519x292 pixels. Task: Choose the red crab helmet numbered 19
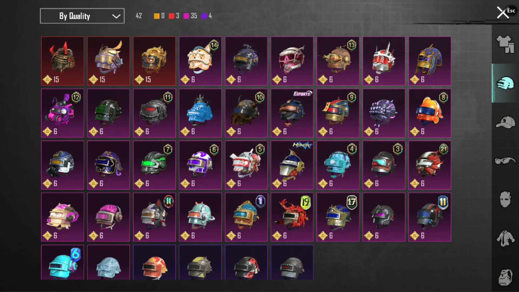coord(292,217)
